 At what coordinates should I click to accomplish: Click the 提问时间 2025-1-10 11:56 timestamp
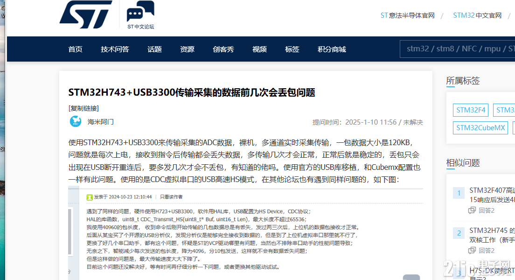click(355, 122)
